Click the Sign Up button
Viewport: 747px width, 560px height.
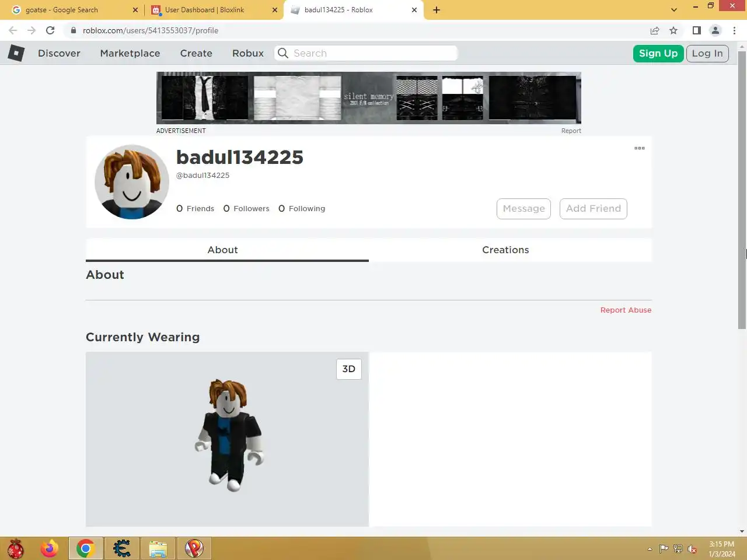[x=658, y=53]
